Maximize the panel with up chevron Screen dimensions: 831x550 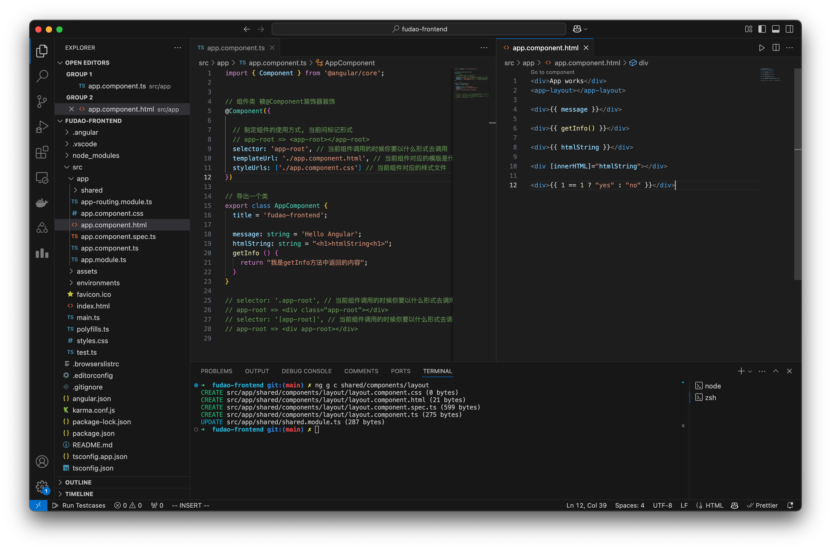[x=776, y=371]
